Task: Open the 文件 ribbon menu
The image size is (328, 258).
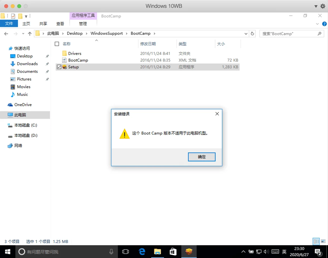Action: (9, 23)
